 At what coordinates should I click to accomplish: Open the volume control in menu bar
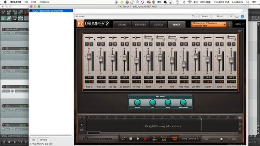click(195, 2)
